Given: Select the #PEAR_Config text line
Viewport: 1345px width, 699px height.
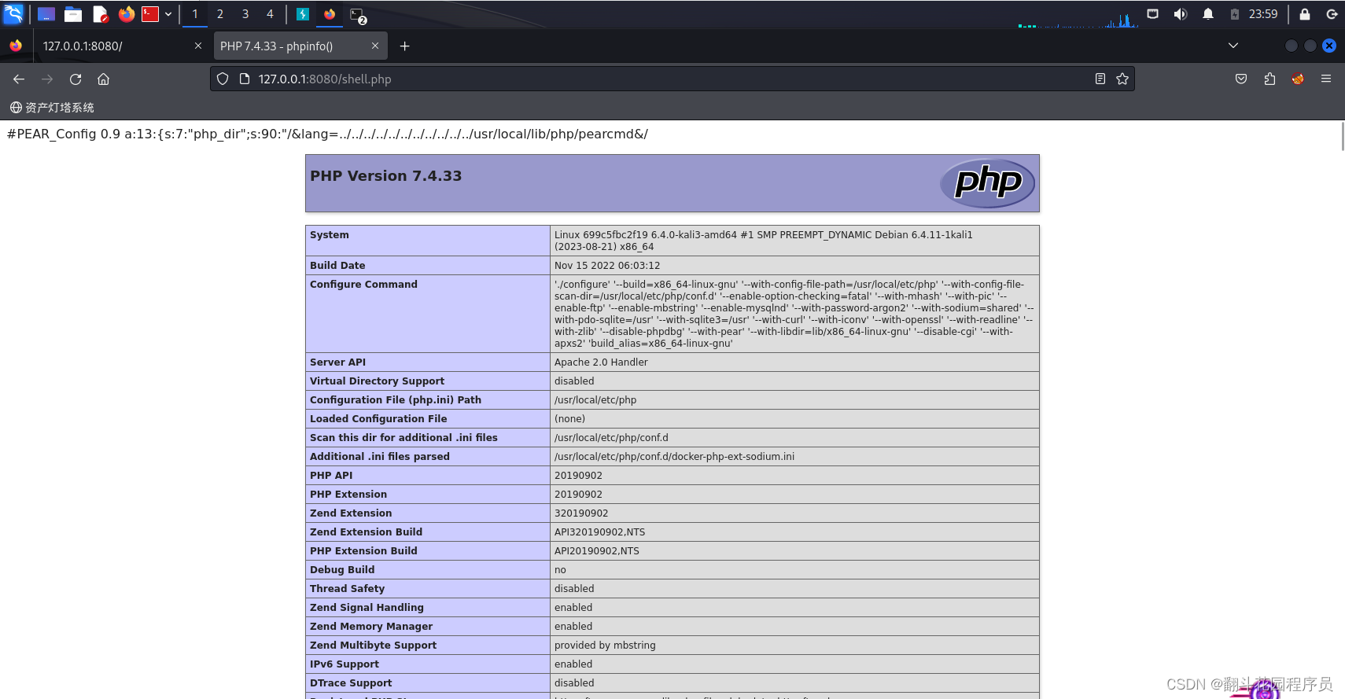Looking at the screenshot, I should (x=327, y=134).
